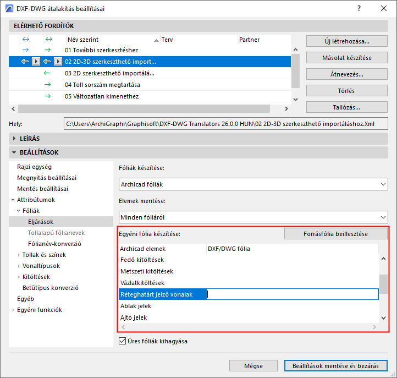Viewport: 397px width, 378px height.
Task: Click the blue arrow in 01 További szerkesztéshez row
Action: [26, 50]
